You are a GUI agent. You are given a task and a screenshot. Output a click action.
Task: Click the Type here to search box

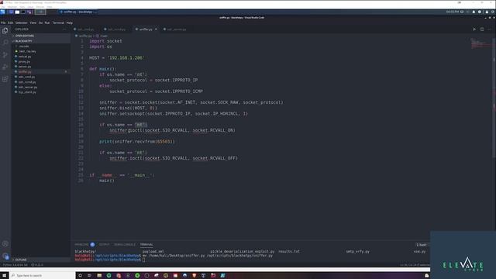[x=42, y=276]
